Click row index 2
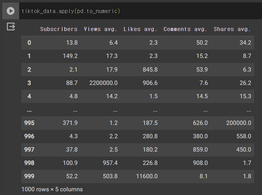 pos(29,69)
